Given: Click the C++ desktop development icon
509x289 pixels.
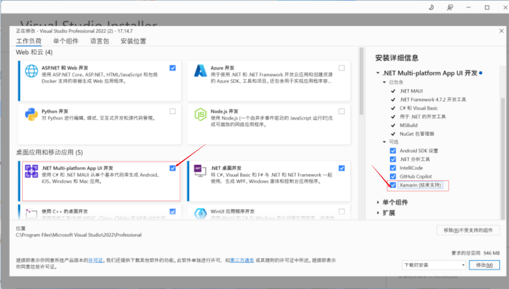Looking at the screenshot, I should (32, 213).
